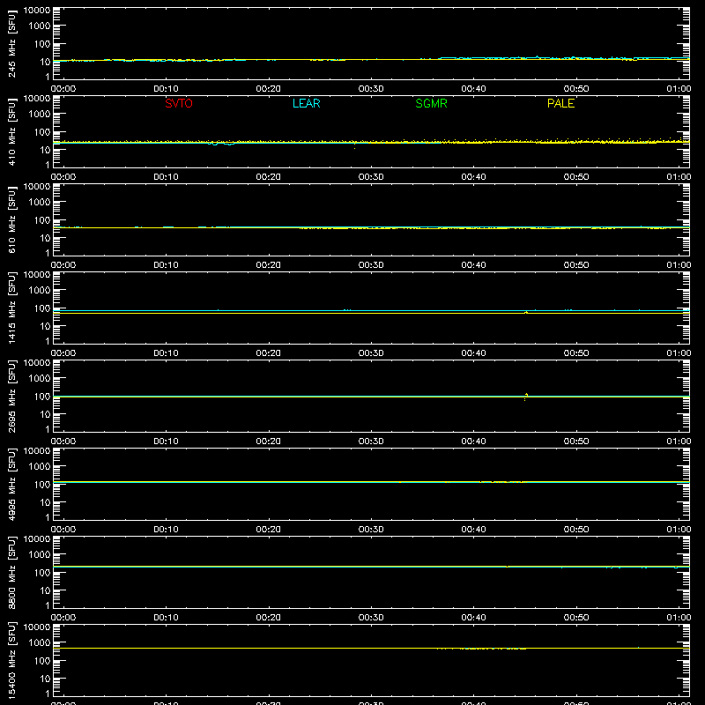
Task: Click the 1000 tick label on 8800 MHz axis
Action: click(x=40, y=555)
